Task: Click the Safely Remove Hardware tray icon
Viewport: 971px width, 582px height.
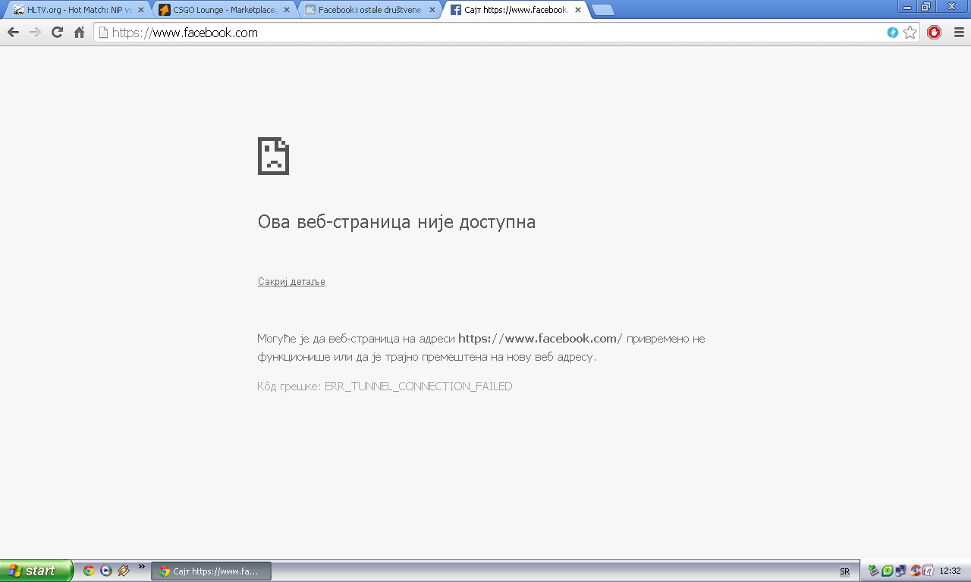Action: coord(874,571)
